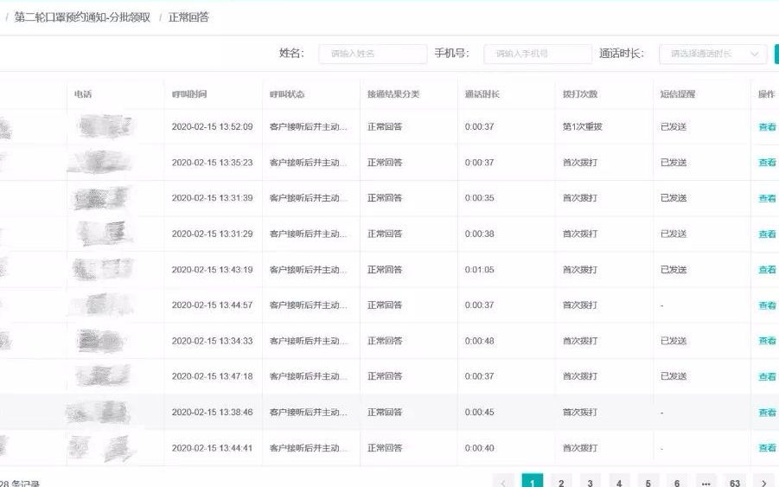The width and height of the screenshot is (779, 487).
Task: View the 13:44:41 call record
Action: (x=767, y=448)
